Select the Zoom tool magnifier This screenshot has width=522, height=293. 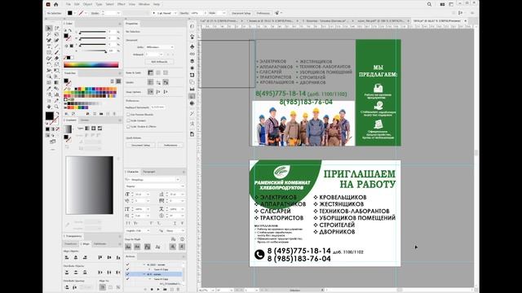56,107
